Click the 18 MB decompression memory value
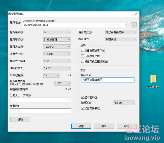 (68, 89)
